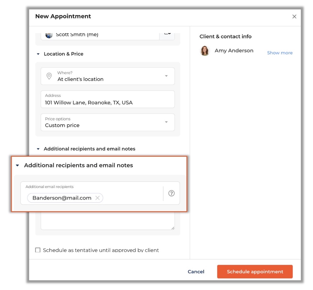This screenshot has height=290, width=313.
Task: Click the resize handle of notes box
Action: 173,228
